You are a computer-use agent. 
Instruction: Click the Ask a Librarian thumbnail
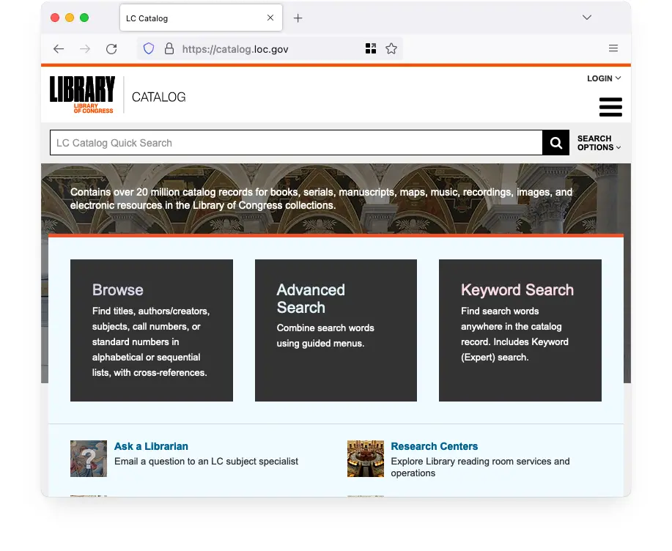click(89, 459)
